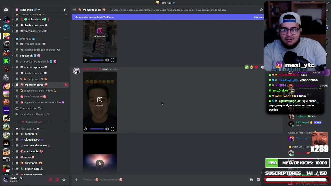
Task: Click RB3 Guard member avatar
Action: [x=291, y=124]
